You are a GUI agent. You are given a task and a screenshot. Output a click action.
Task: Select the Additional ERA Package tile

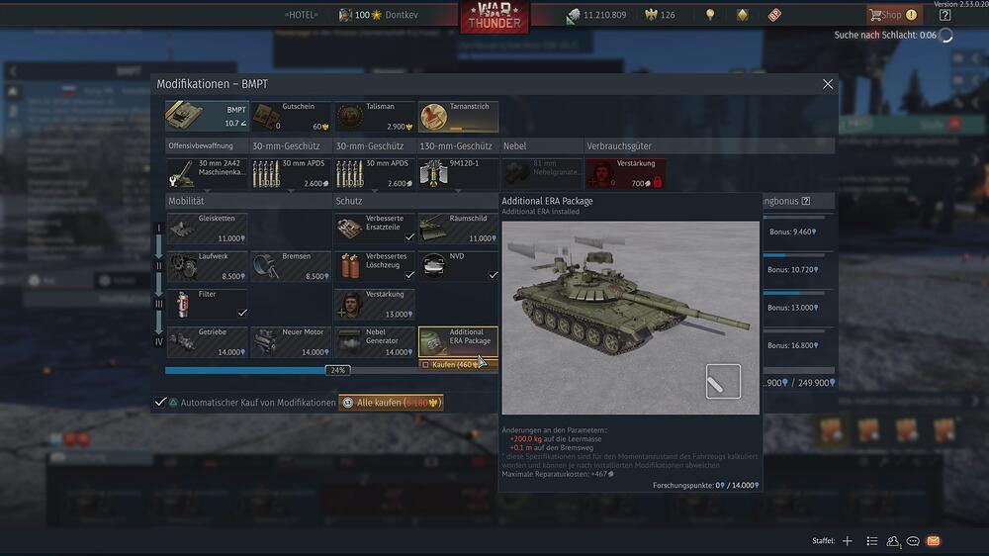click(x=458, y=342)
